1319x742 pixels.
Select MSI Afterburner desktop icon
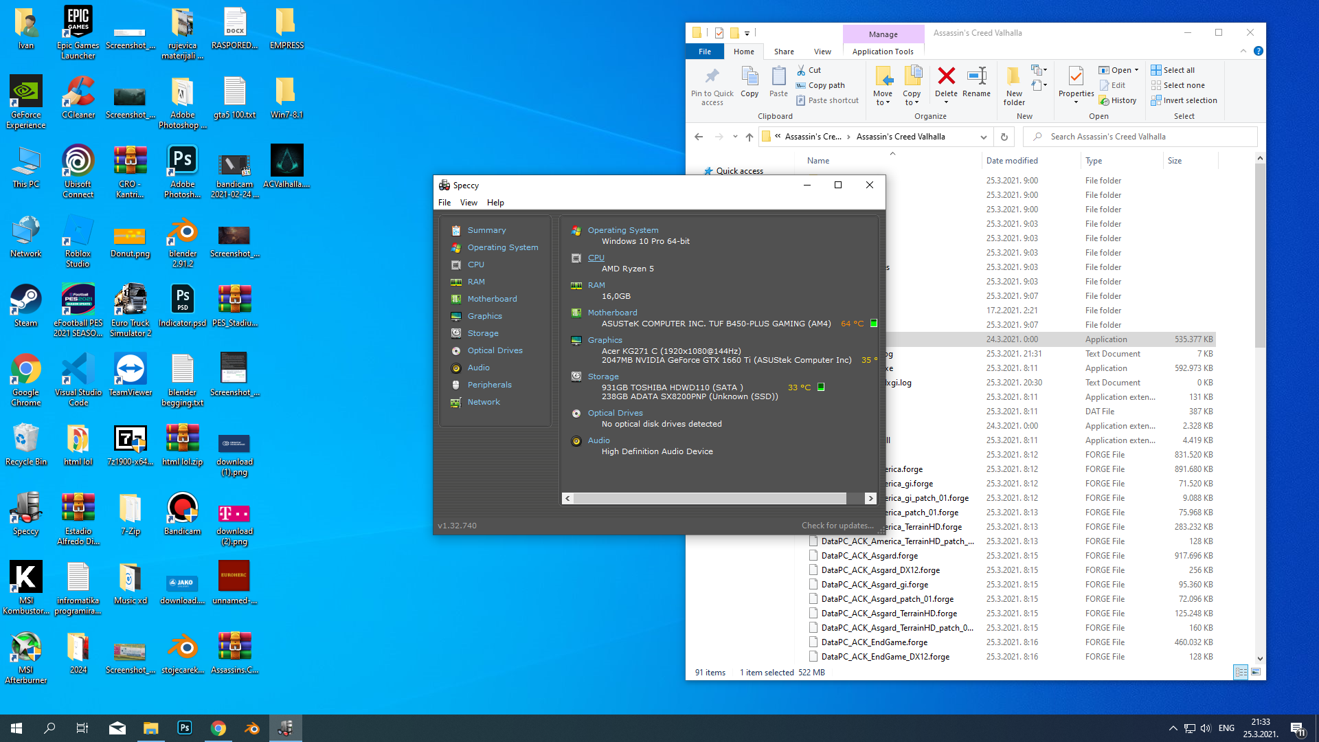click(x=26, y=657)
